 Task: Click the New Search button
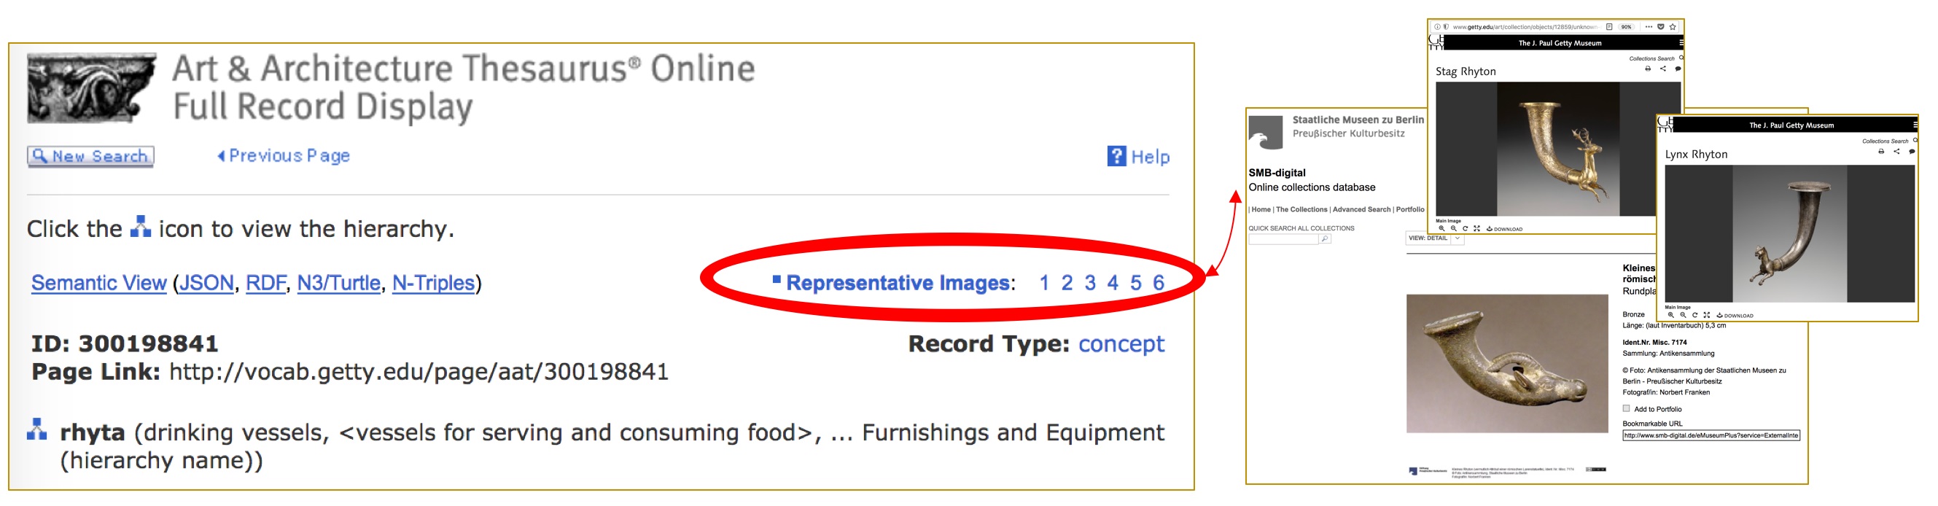[x=91, y=156]
